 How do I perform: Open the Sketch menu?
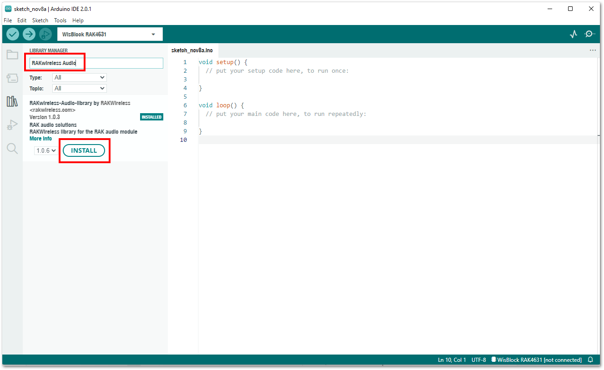pos(40,20)
